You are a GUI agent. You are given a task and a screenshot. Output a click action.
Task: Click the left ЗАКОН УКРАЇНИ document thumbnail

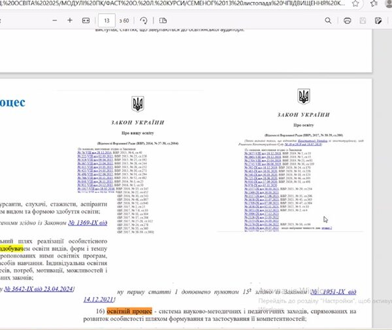coord(137,163)
